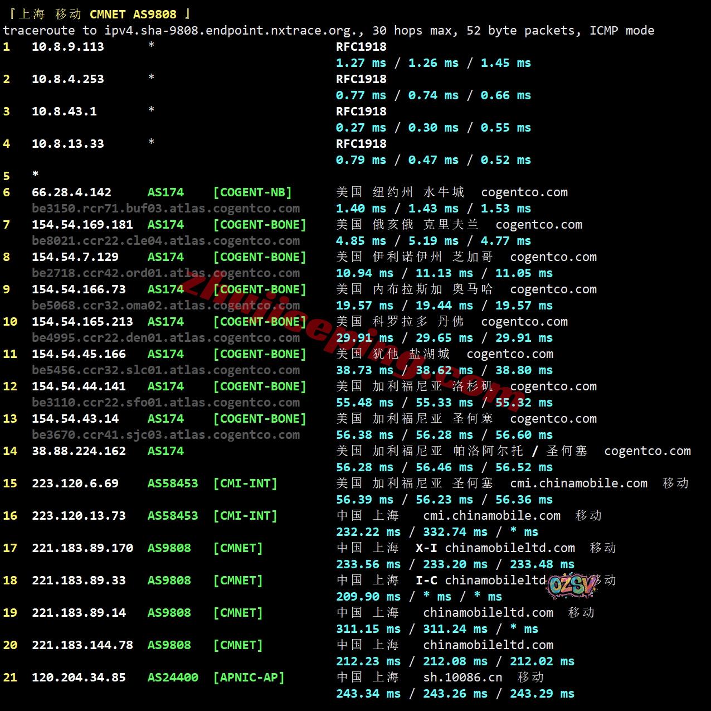Click the 232.22 ms latency value
This screenshot has width=711, height=711.
368,532
